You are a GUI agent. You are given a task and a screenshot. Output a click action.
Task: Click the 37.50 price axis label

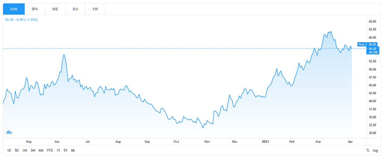pos(373,109)
